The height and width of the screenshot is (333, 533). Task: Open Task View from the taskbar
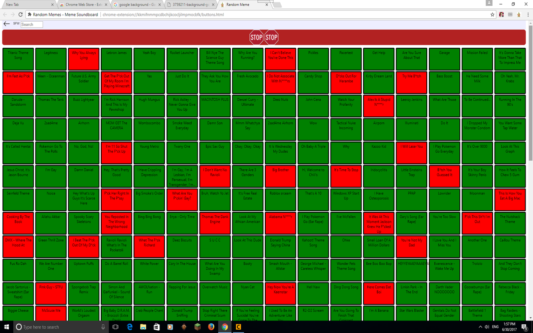coord(116,327)
